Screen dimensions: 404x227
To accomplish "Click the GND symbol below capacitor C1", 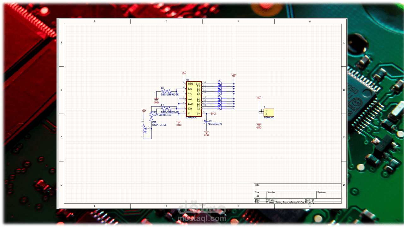I will coord(206,133).
